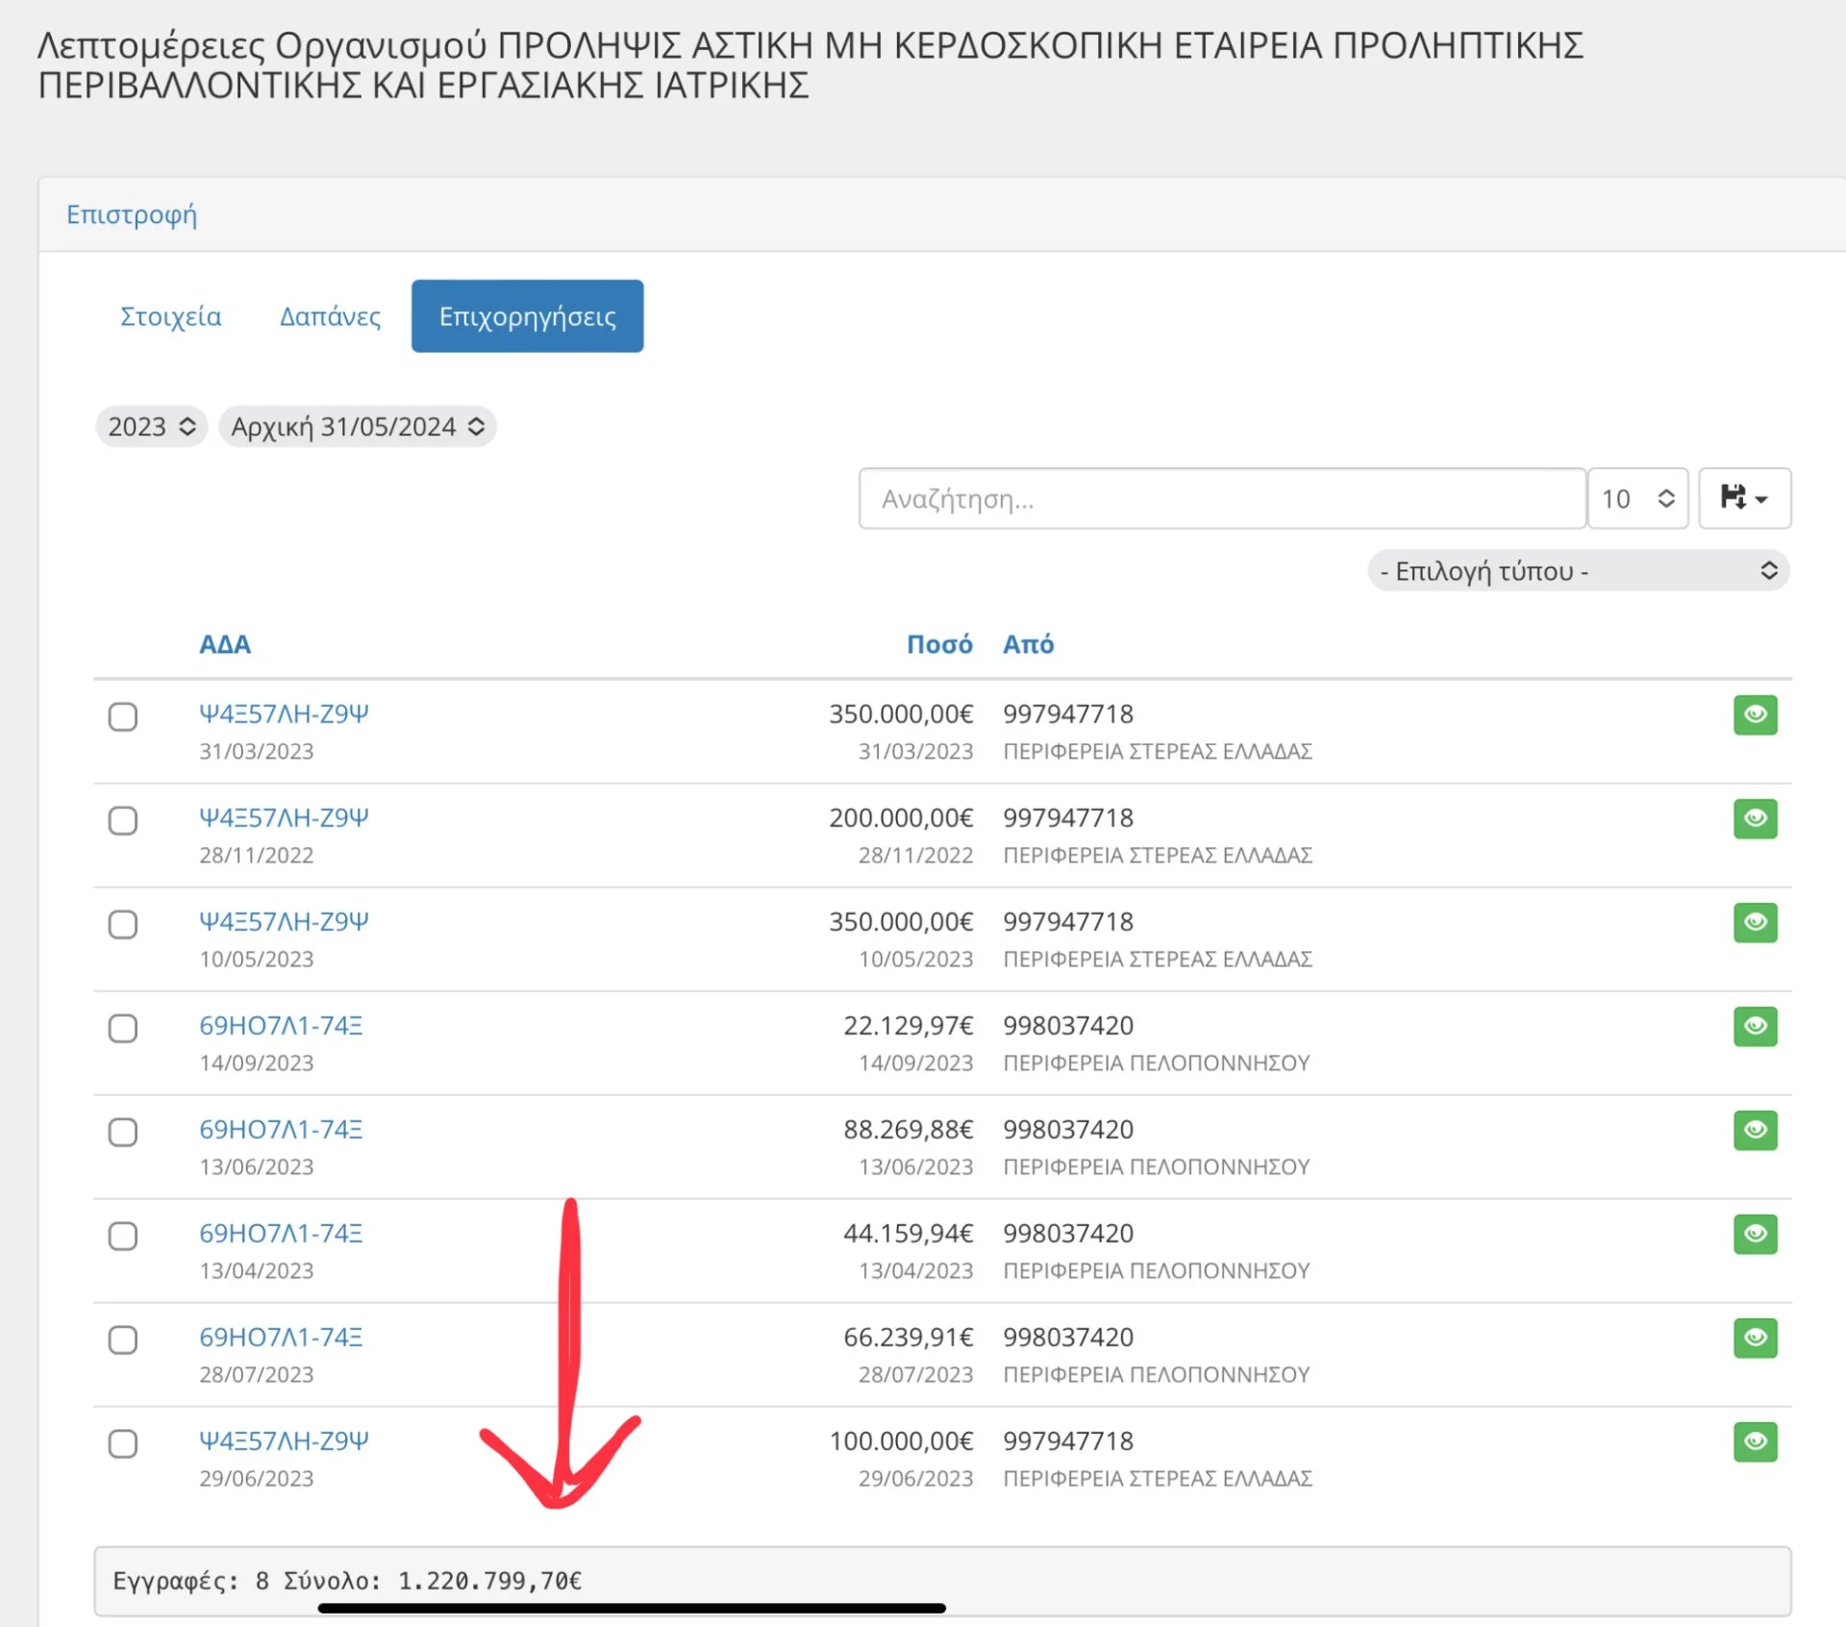Show details for the 88.269,88€ entry
This screenshot has width=1846, height=1627.
point(1755,1130)
